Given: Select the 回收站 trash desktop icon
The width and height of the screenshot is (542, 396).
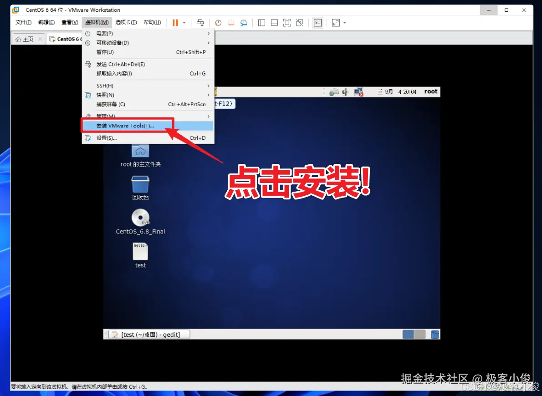Looking at the screenshot, I should click(140, 188).
